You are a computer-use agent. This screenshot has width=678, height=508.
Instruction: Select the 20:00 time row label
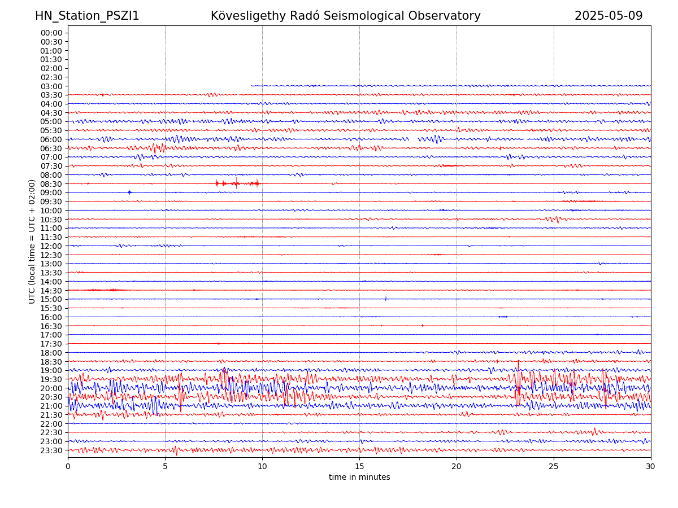(51, 388)
